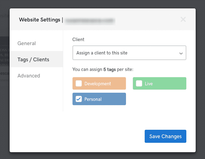Image resolution: width=205 pixels, height=159 pixels.
Task: Switch to the Advanced tab
Action: [x=29, y=76]
